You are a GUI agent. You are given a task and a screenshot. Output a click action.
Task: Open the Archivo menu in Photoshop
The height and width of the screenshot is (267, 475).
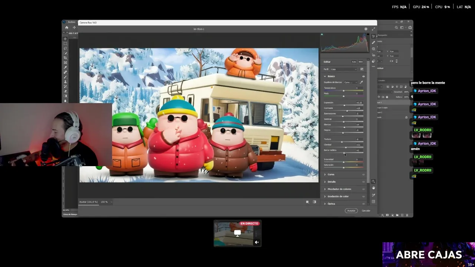coord(71,22)
